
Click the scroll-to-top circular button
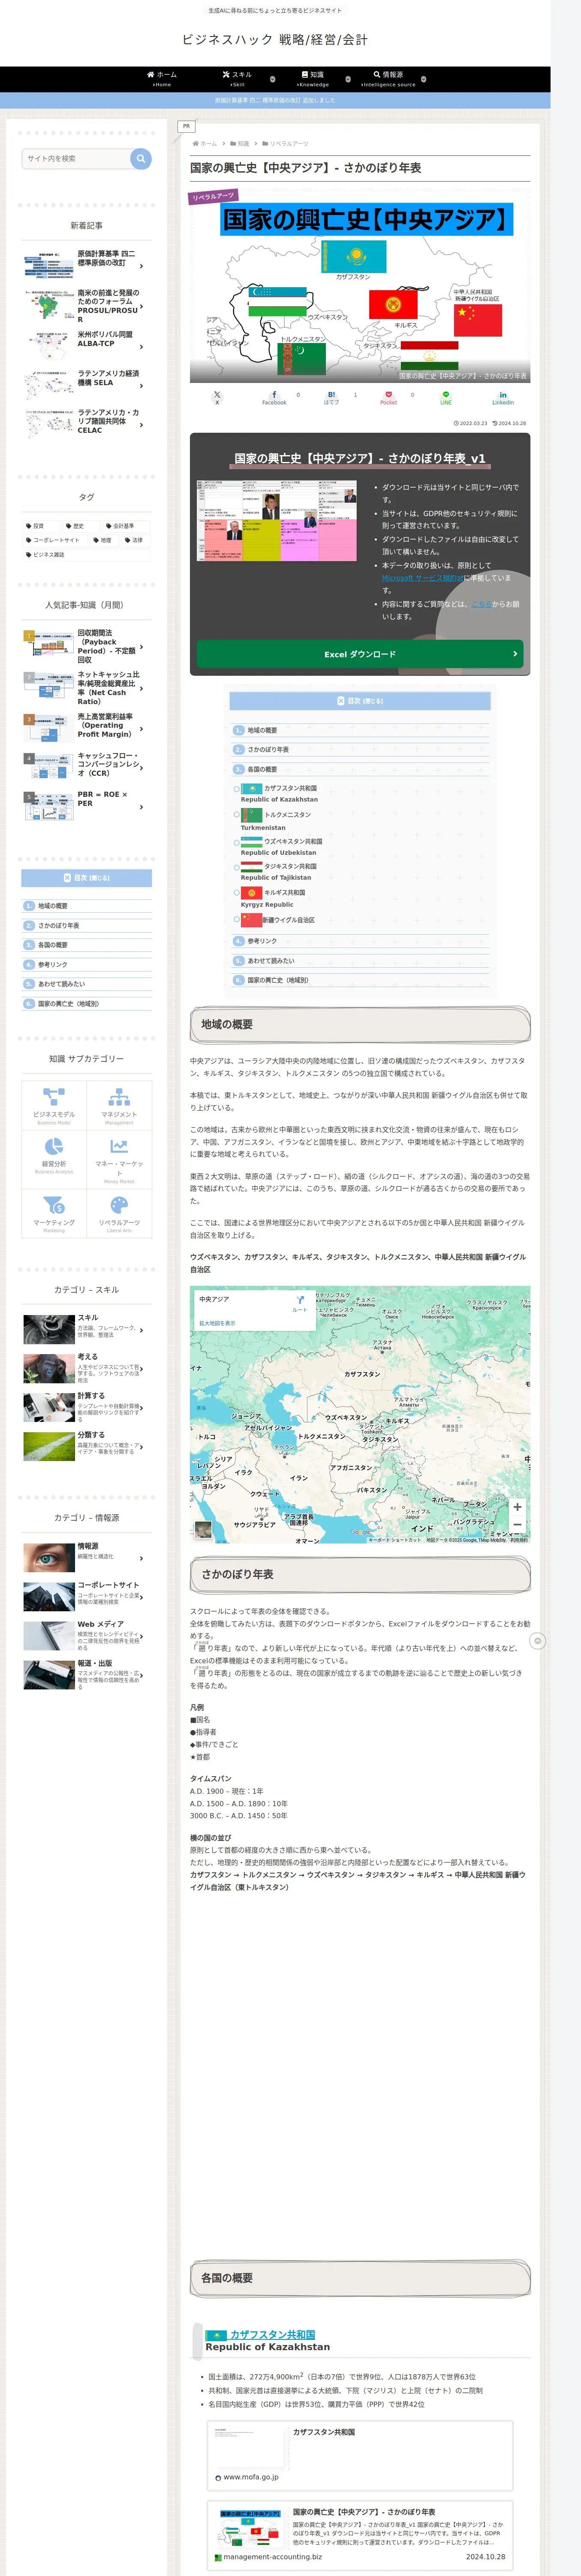tap(537, 1641)
